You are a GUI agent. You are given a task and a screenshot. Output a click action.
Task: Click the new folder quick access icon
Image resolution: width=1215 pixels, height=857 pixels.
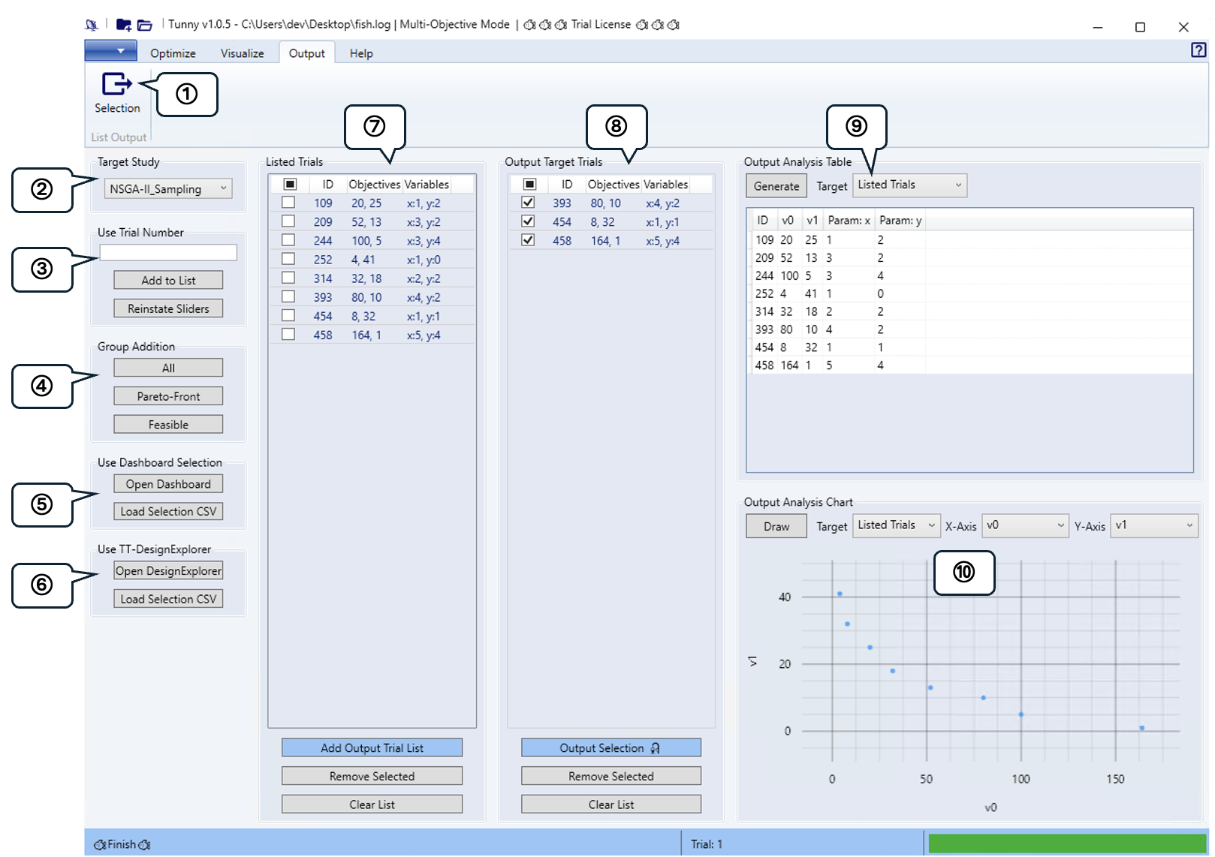[124, 25]
